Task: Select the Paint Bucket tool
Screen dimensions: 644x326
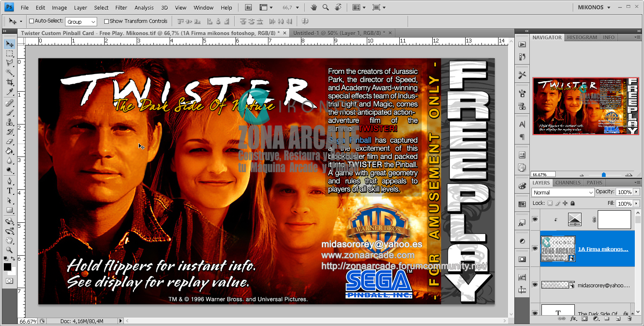Action: tap(10, 151)
